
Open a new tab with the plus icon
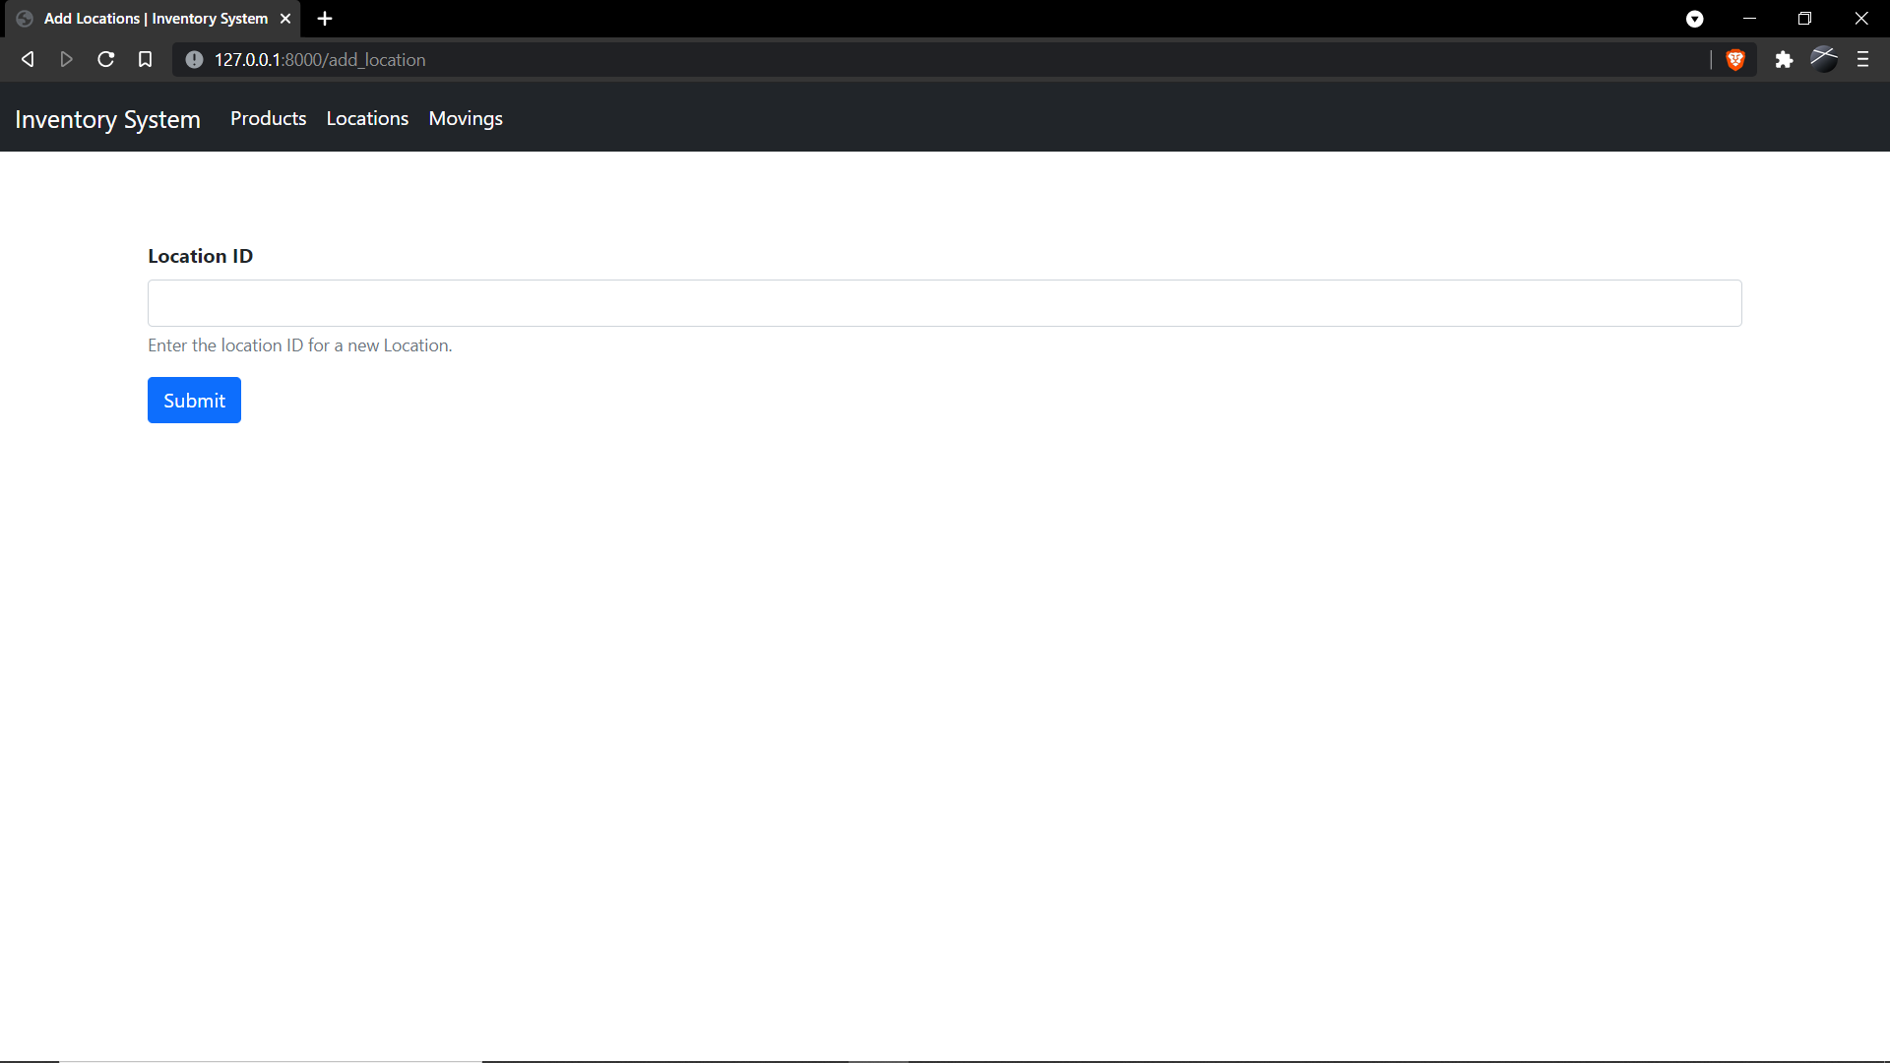point(325,19)
